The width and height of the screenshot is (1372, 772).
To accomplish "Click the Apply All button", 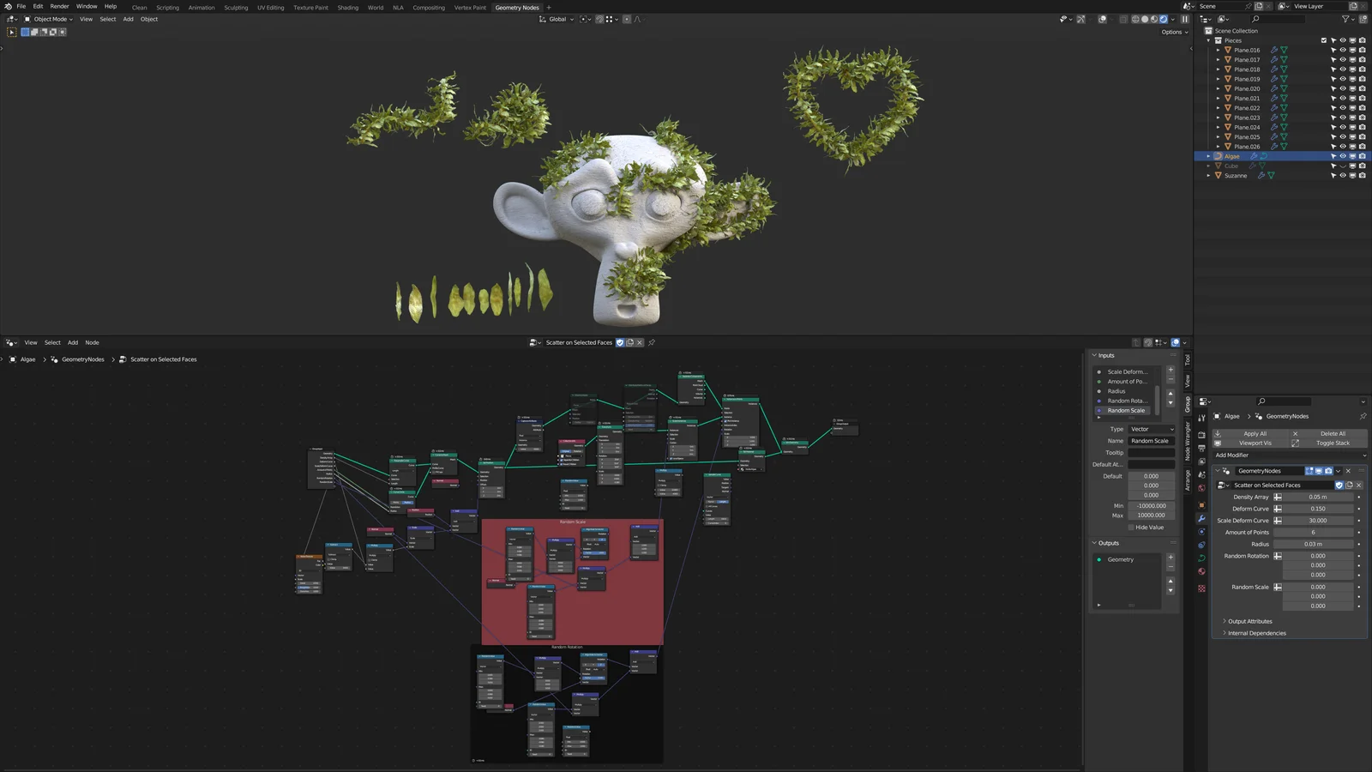I will 1254,433.
